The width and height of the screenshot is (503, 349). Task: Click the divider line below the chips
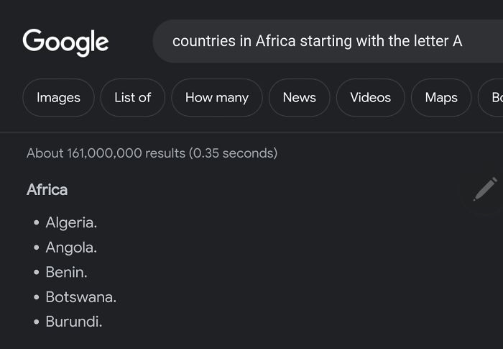tap(251, 132)
